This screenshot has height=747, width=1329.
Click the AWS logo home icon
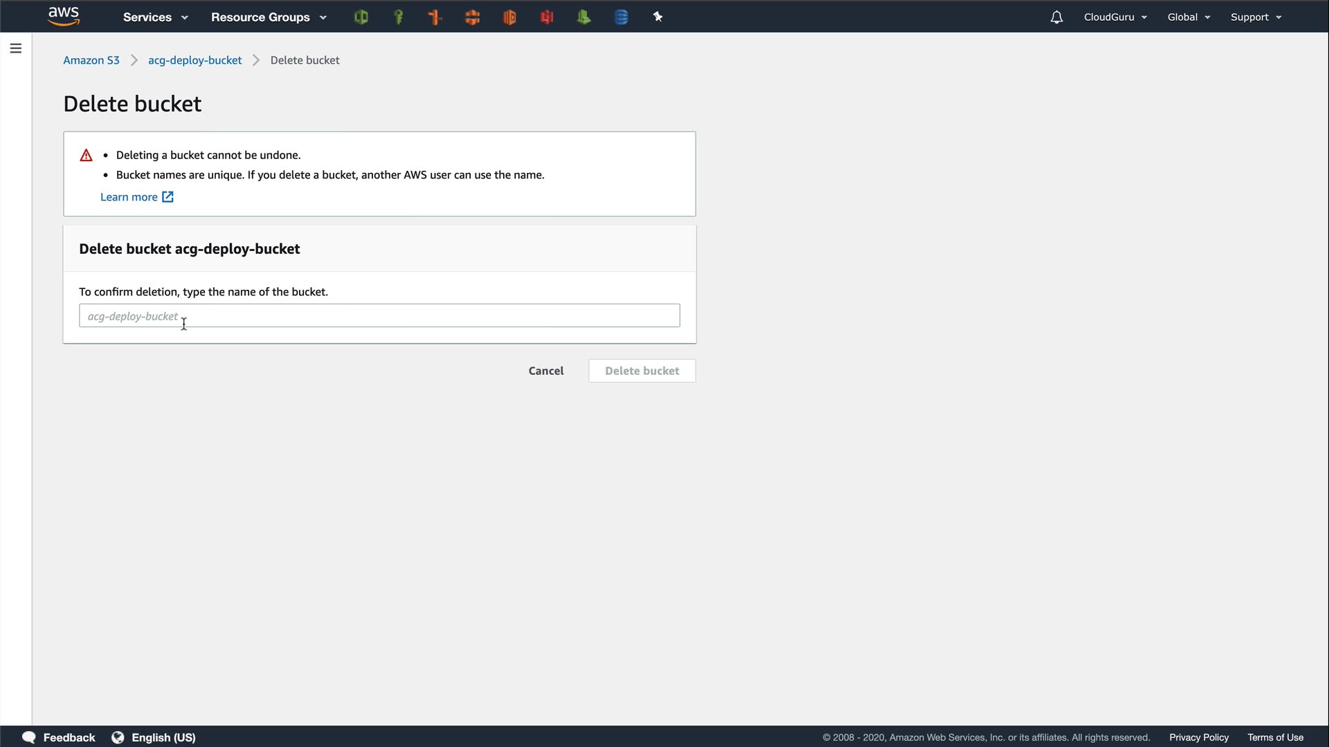(64, 17)
